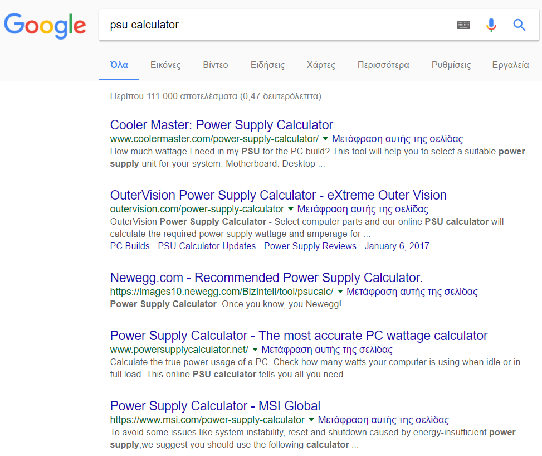Viewport: 542px width, 456px height.
Task: Click the www.coolermaster.com/power-supply-calculator/ URL text
Action: [x=214, y=139]
